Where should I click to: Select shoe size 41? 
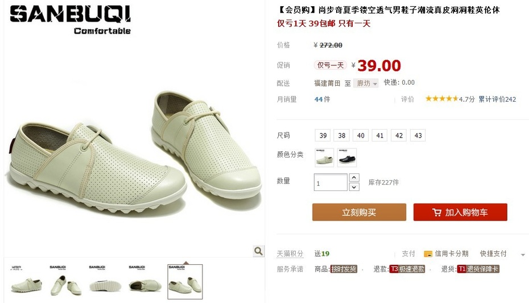tap(380, 135)
